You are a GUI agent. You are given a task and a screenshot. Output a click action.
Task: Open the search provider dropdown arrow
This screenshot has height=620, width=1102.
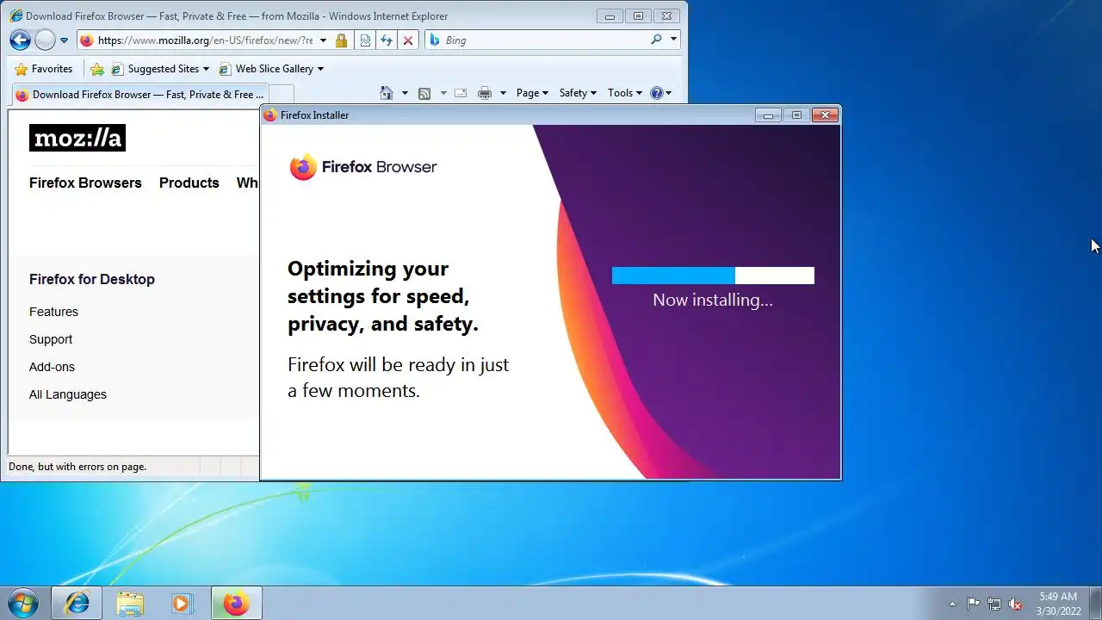tap(673, 40)
